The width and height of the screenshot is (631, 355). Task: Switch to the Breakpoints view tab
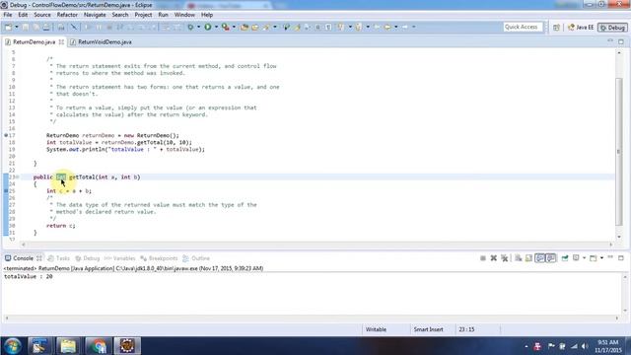159,258
